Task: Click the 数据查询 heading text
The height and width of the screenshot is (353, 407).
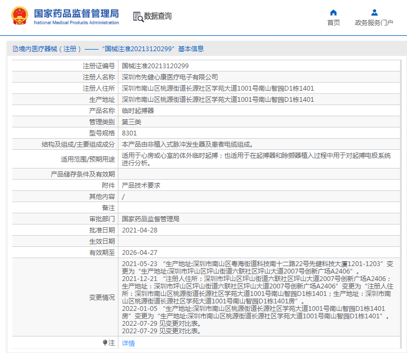Action: [157, 16]
